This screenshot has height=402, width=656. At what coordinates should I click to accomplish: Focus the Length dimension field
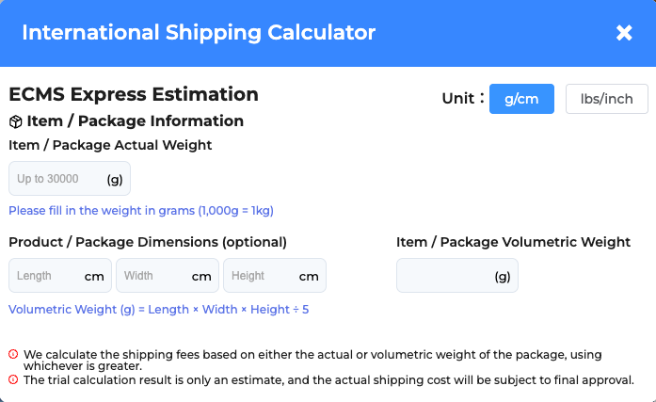[x=45, y=276]
